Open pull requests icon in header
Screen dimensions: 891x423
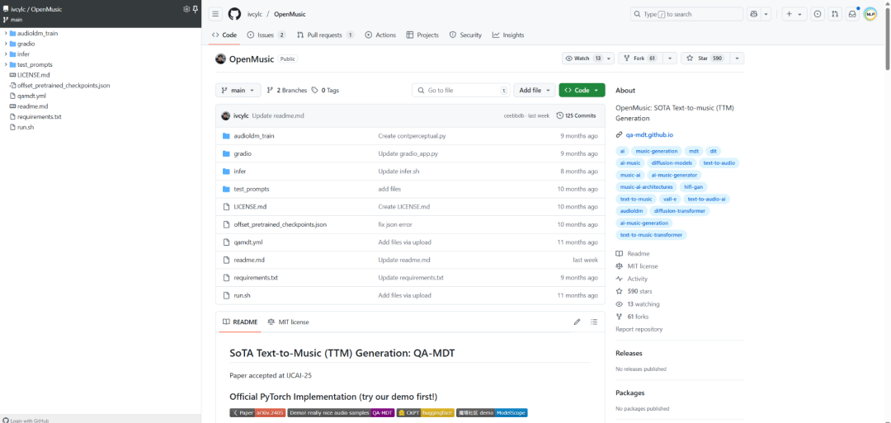pyautogui.click(x=835, y=14)
